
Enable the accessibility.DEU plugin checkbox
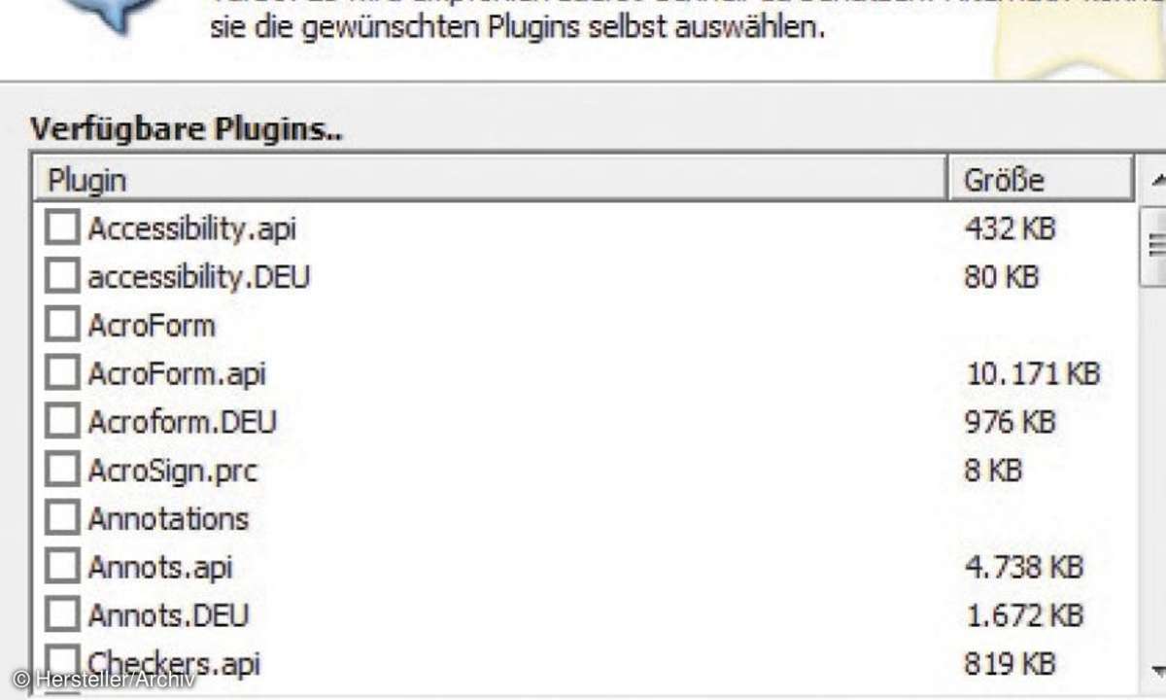coord(62,278)
